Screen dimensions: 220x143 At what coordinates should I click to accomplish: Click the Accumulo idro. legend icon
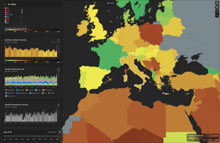click(17, 93)
